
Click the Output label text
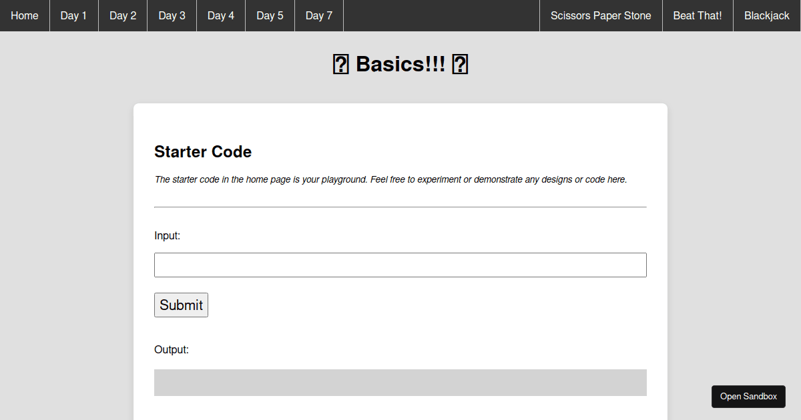click(x=171, y=349)
